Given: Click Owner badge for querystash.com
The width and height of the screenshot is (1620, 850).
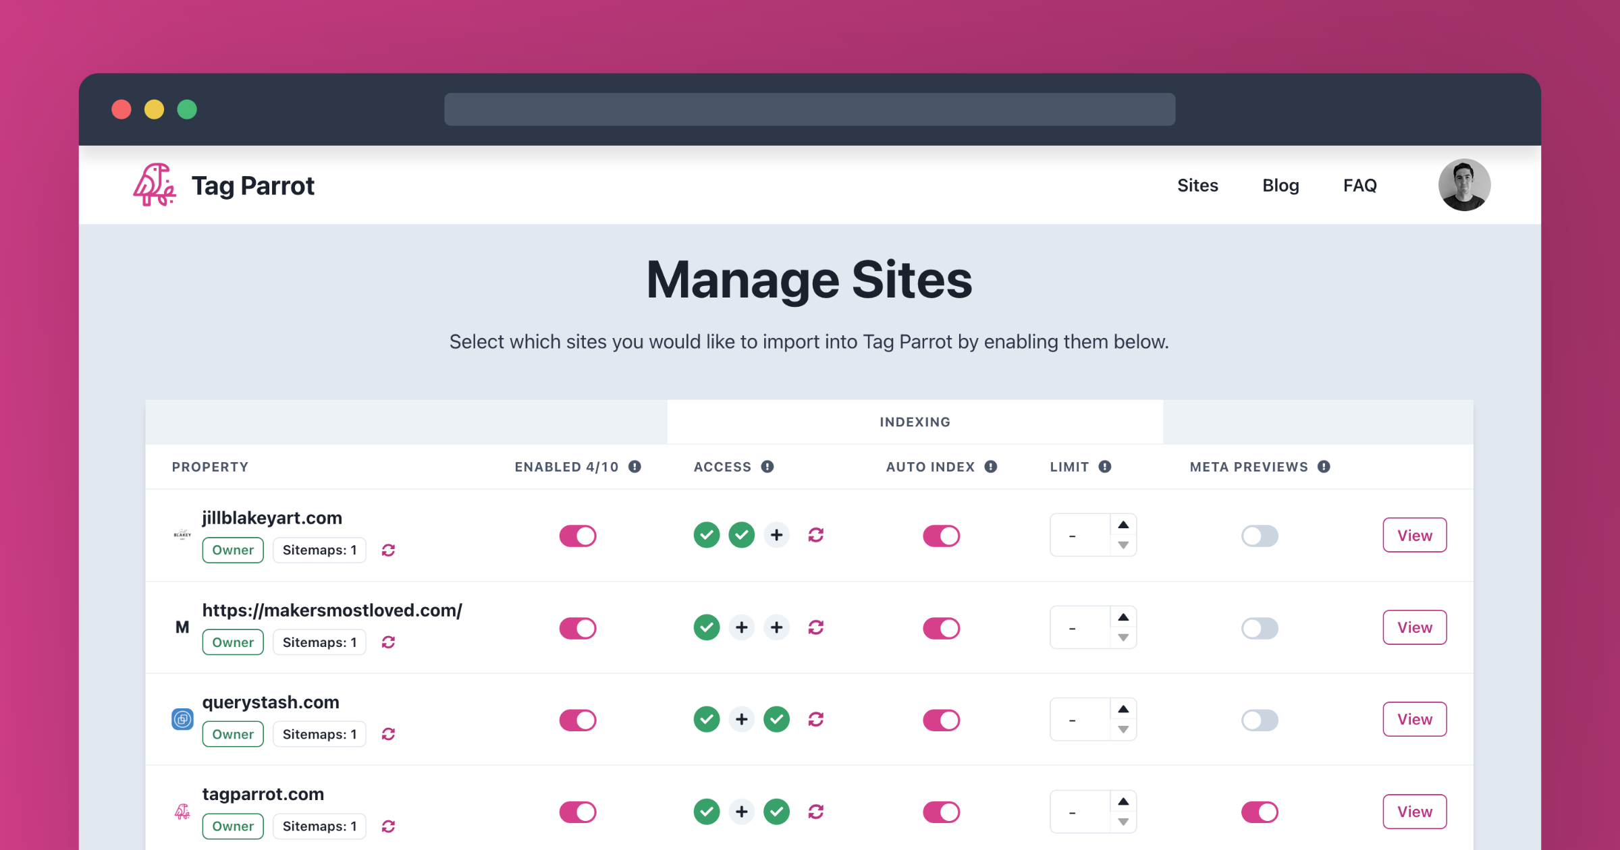Looking at the screenshot, I should tap(233, 735).
